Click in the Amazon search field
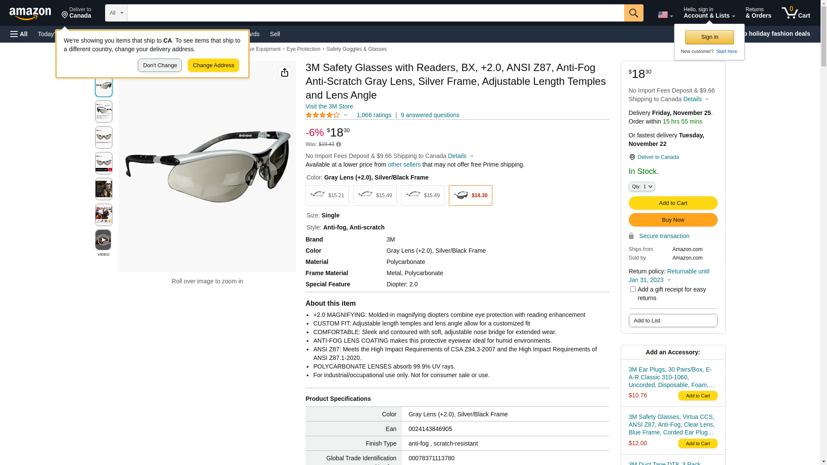The width and height of the screenshot is (827, 465). 375,13
